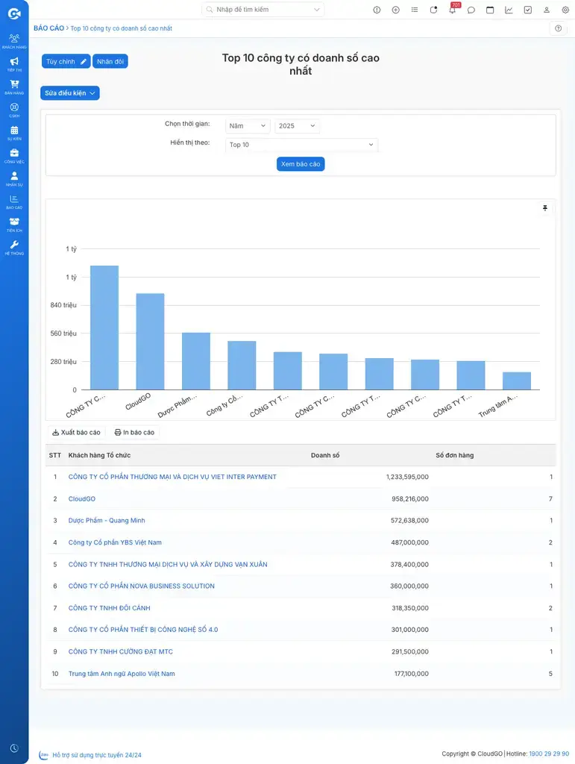Viewport: 575px width, 764px height.
Task: Click Hỗ trợ sử dụng trực tuyến 24/24
Action: pos(97,755)
